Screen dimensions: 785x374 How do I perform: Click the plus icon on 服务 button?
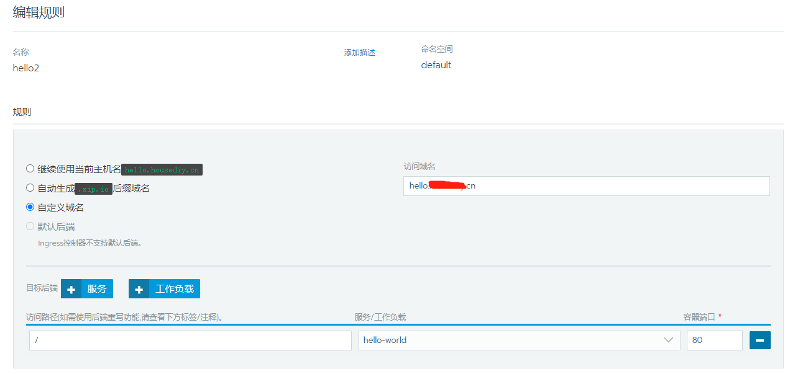coord(71,289)
